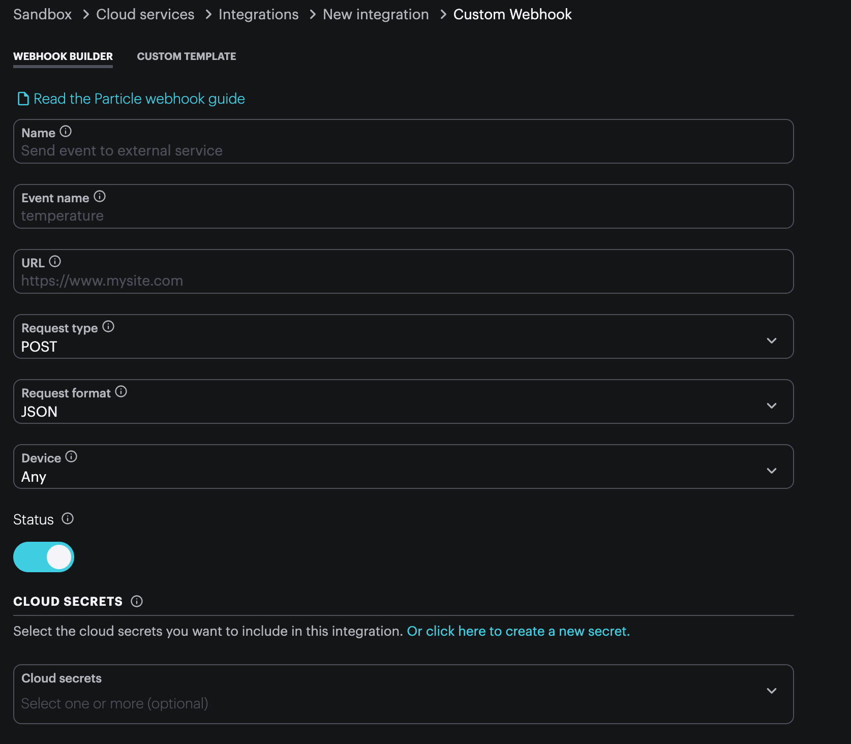851x744 pixels.
Task: Click the info icon next to Name
Action: (x=66, y=132)
